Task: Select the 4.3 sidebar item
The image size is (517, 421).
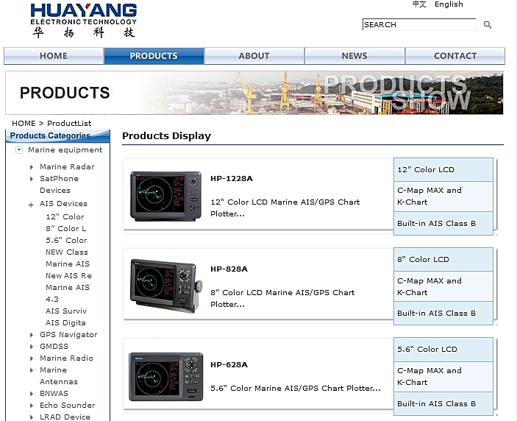Action: [x=52, y=300]
